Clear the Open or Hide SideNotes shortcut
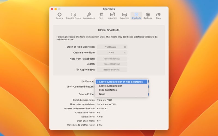 tap(125, 47)
